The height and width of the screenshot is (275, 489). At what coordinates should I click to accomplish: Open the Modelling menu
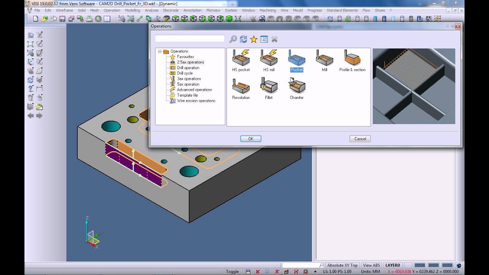point(133,10)
